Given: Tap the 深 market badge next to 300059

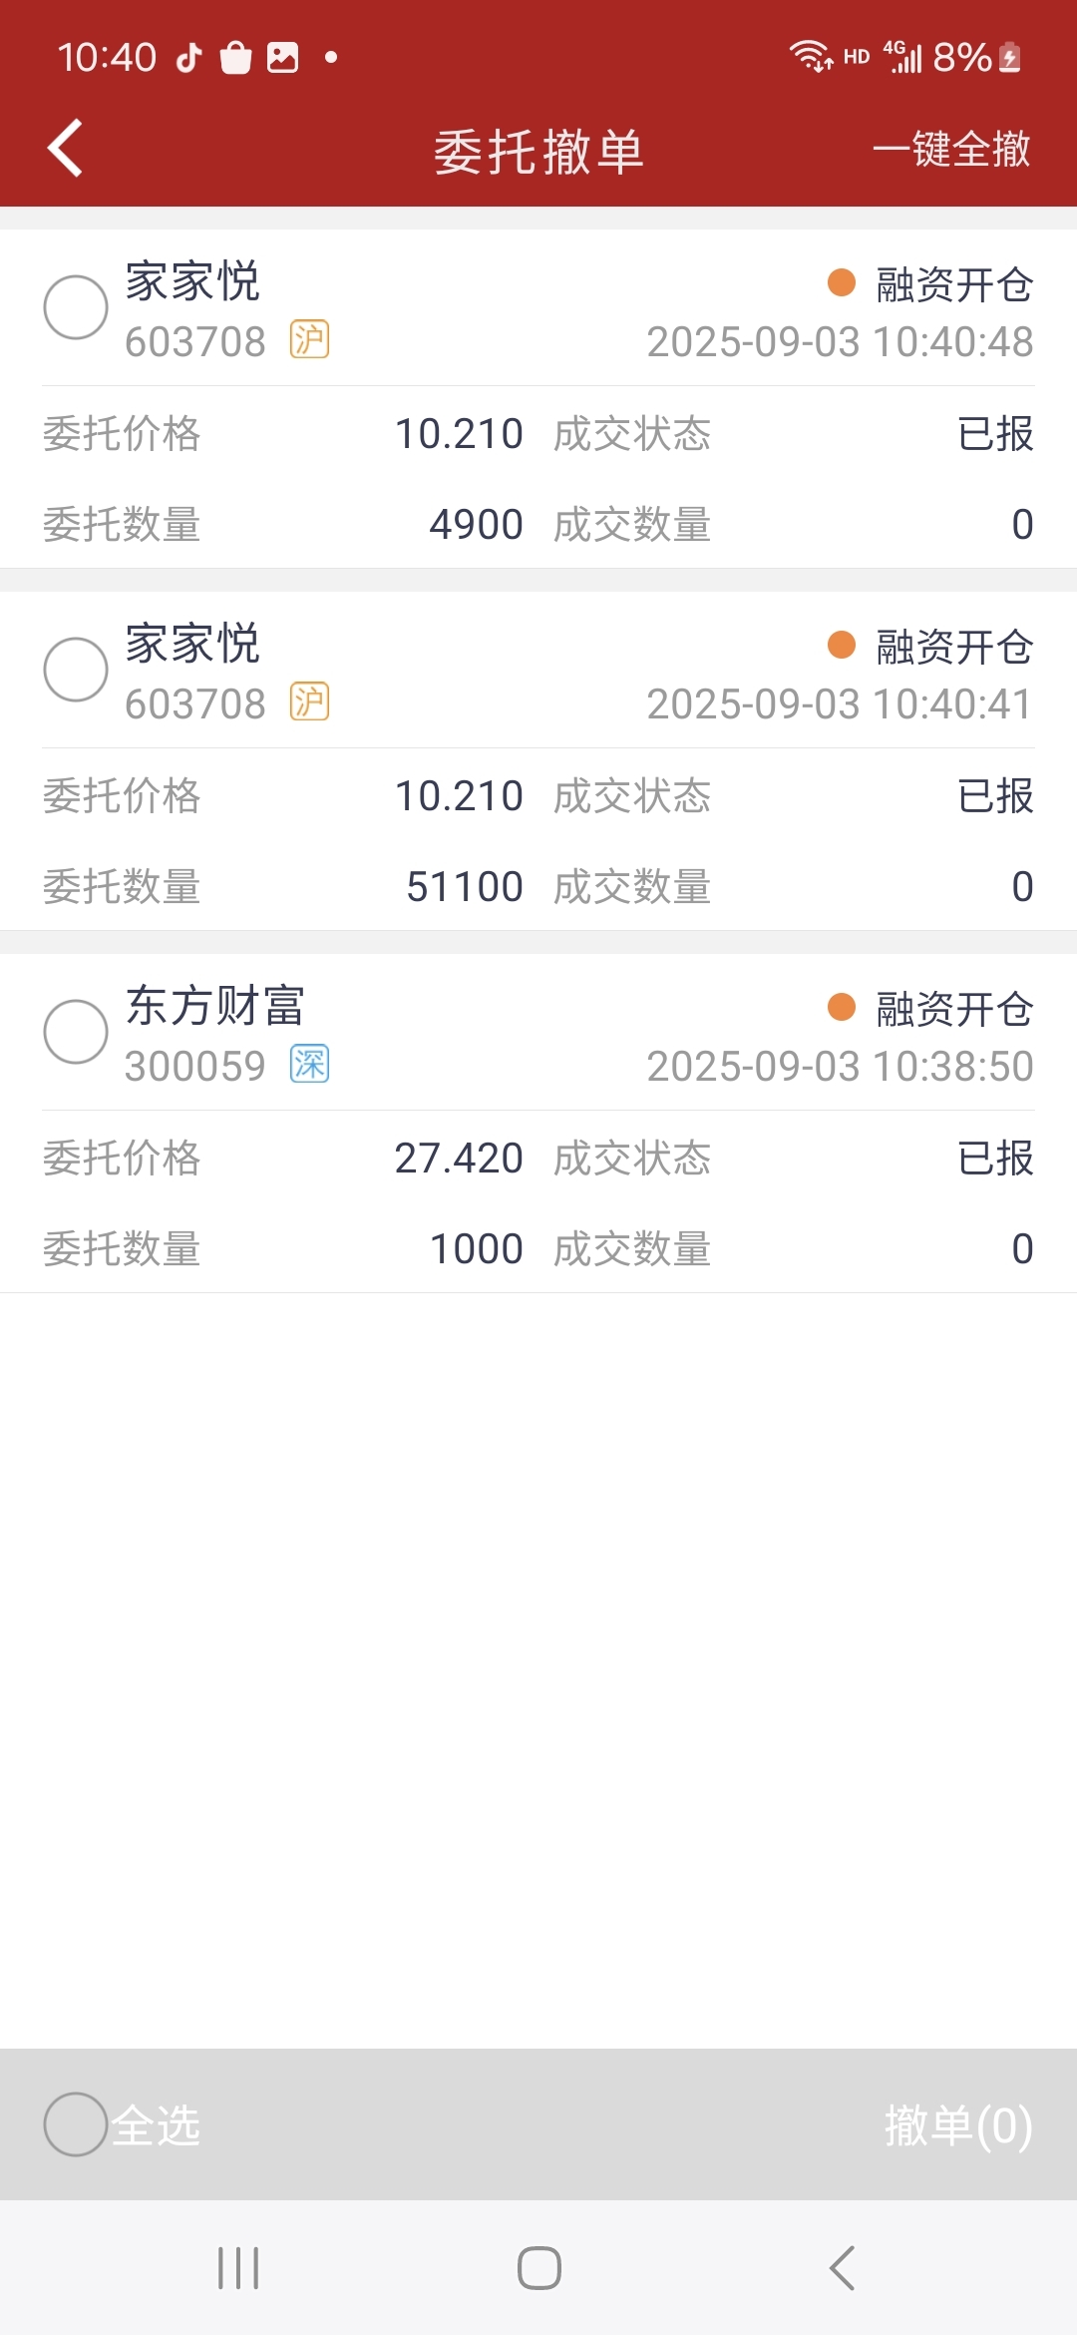Looking at the screenshot, I should (x=309, y=1064).
